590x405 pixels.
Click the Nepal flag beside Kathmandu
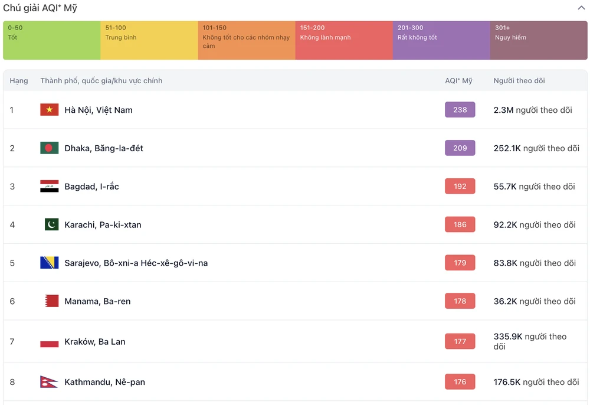[x=48, y=382]
